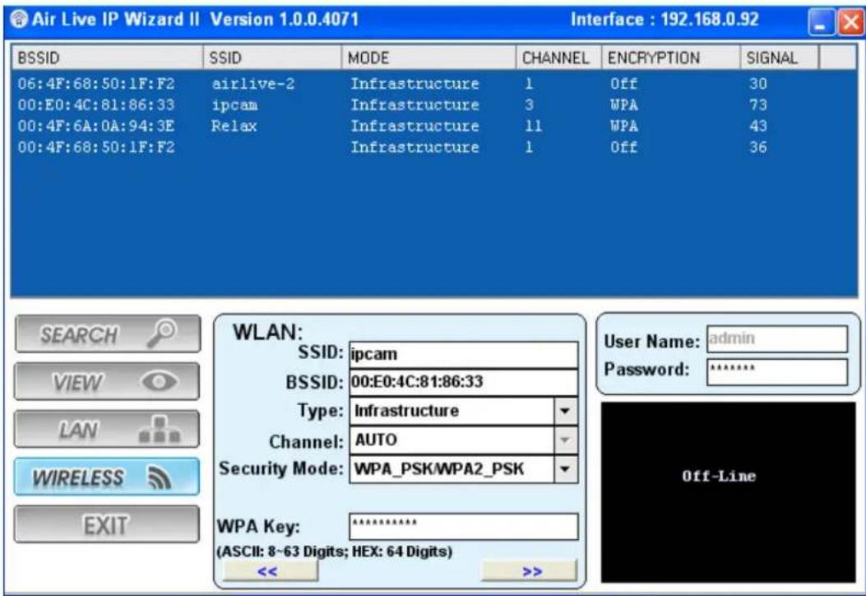Select the ipcam network row

click(x=434, y=105)
